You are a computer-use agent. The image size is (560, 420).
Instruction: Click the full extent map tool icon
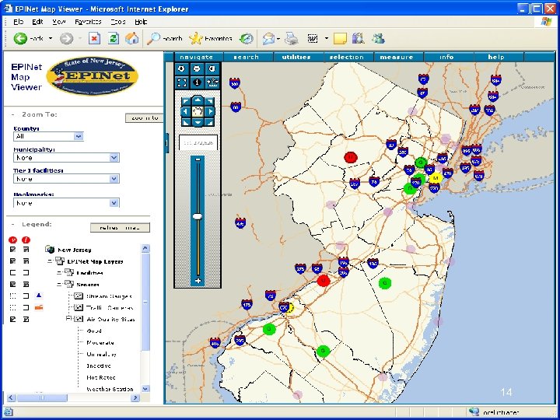click(x=182, y=82)
